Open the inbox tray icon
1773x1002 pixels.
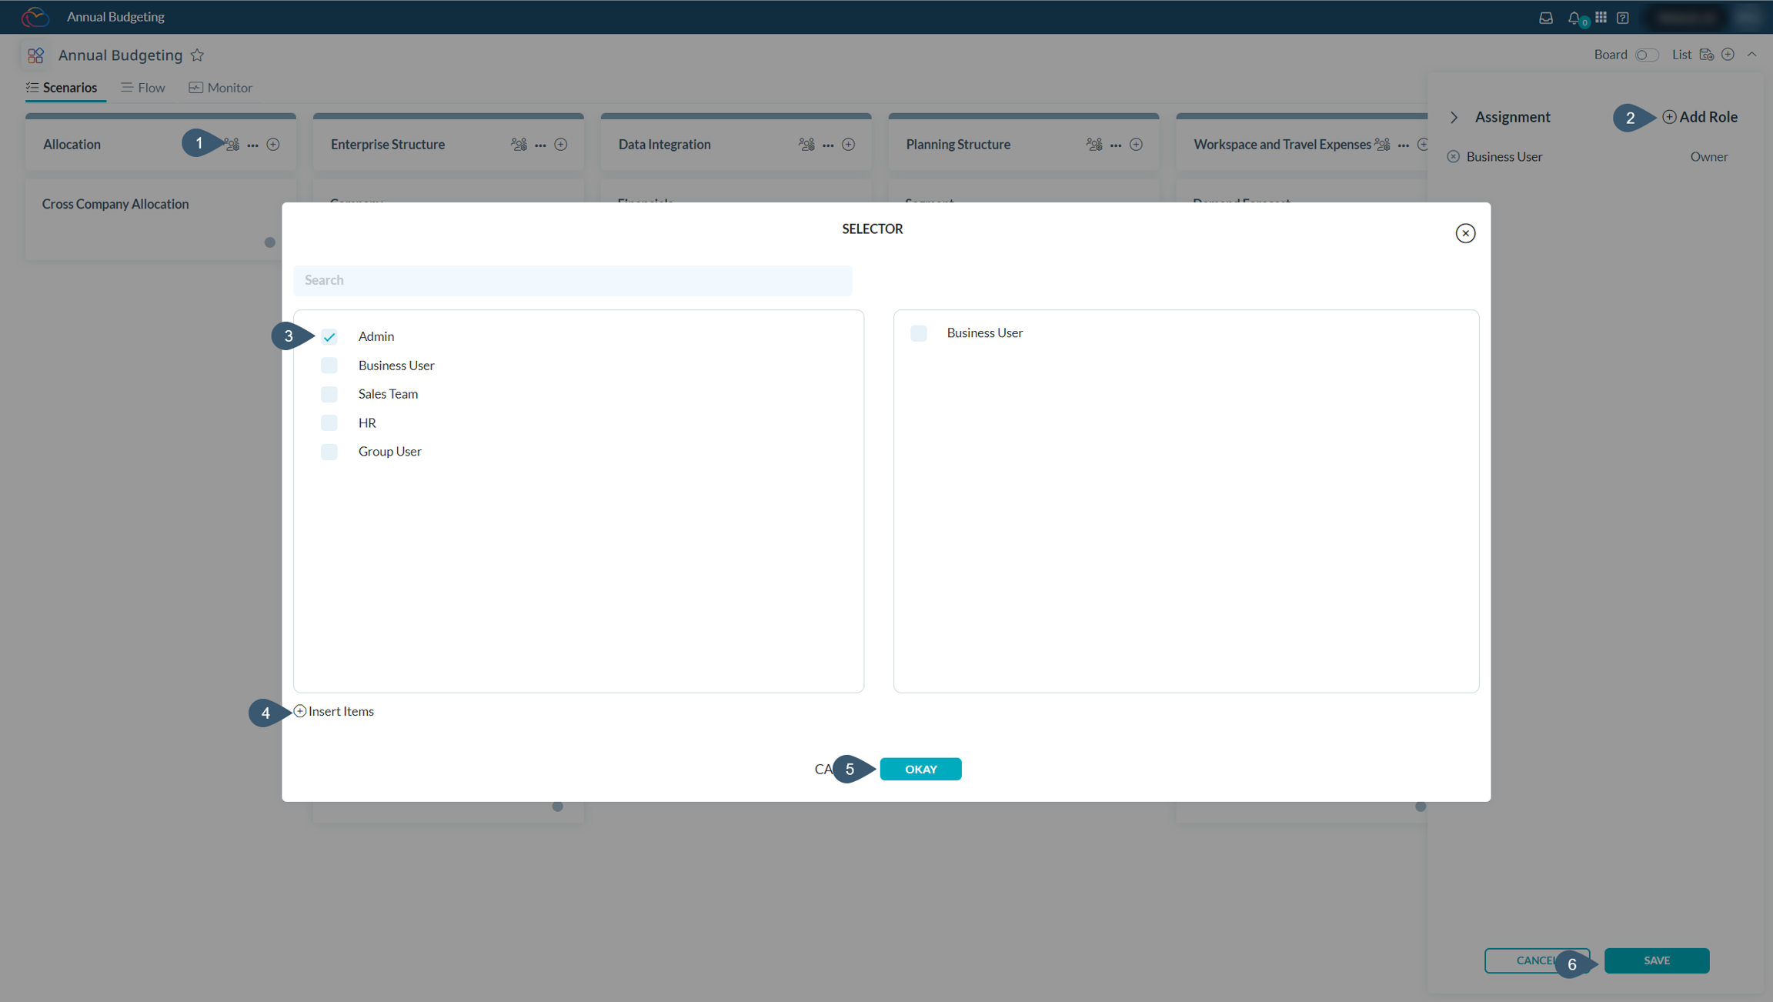click(1545, 17)
